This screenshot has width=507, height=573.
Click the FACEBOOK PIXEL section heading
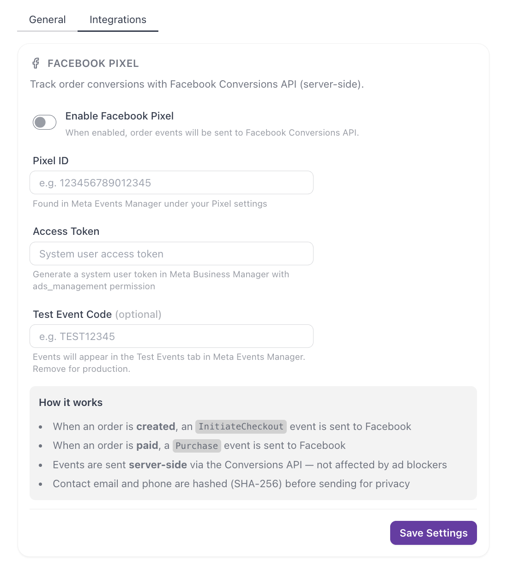93,64
